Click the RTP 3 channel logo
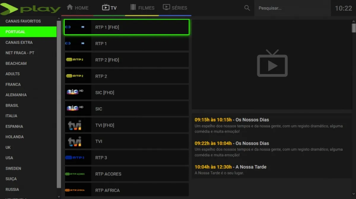Image resolution: width=356 pixels, height=199 pixels. coord(74,158)
